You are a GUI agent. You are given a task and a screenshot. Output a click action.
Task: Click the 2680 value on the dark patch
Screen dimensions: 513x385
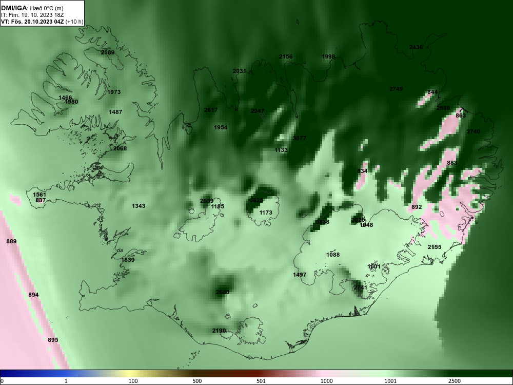click(x=223, y=293)
